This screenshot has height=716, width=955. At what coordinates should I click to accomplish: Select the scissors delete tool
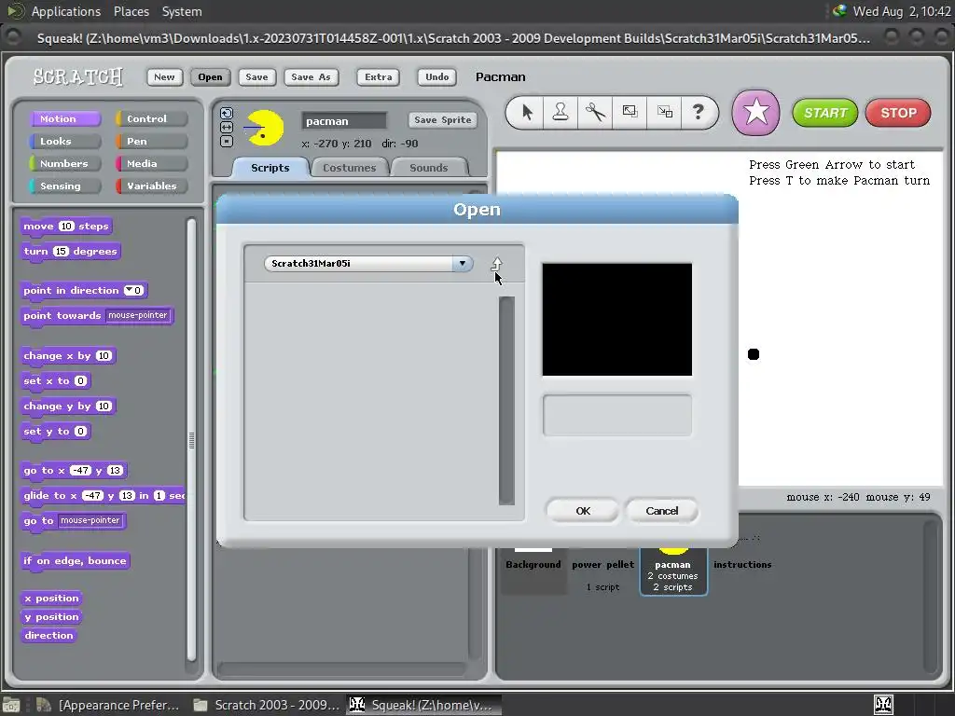595,112
